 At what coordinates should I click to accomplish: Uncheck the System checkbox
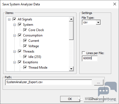coord(20,25)
